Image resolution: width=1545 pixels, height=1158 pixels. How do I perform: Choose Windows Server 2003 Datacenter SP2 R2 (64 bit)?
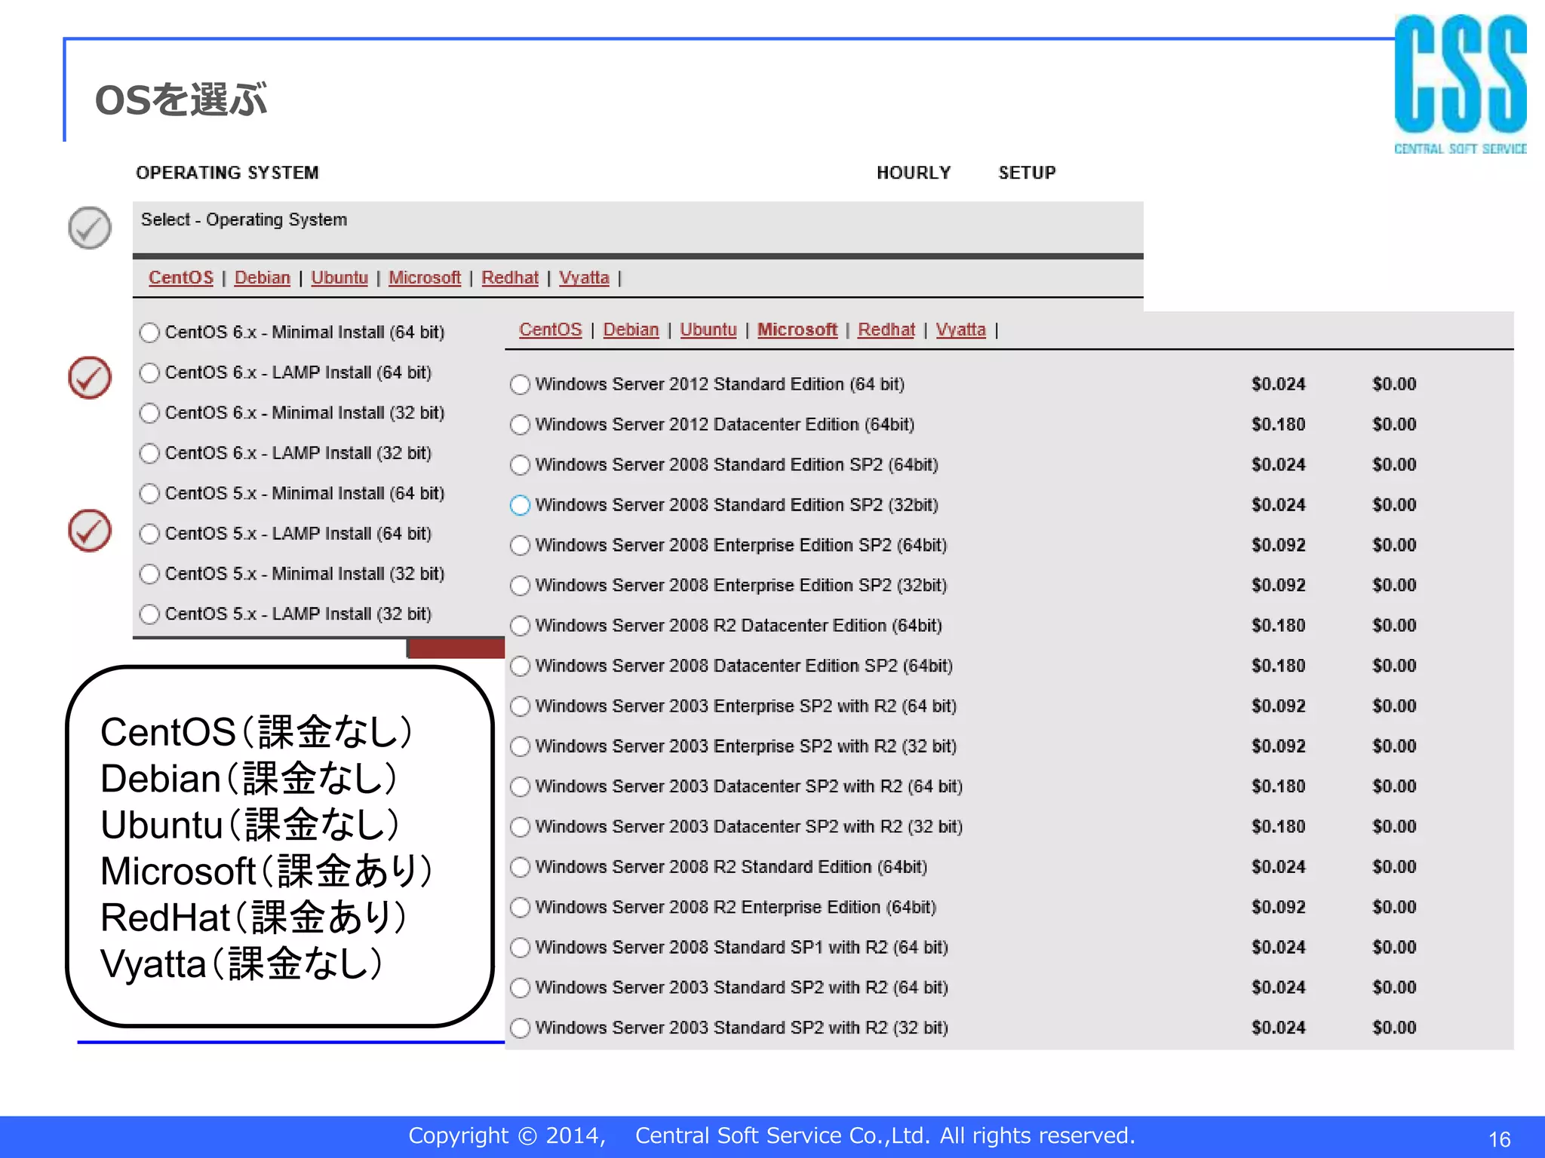tap(520, 787)
